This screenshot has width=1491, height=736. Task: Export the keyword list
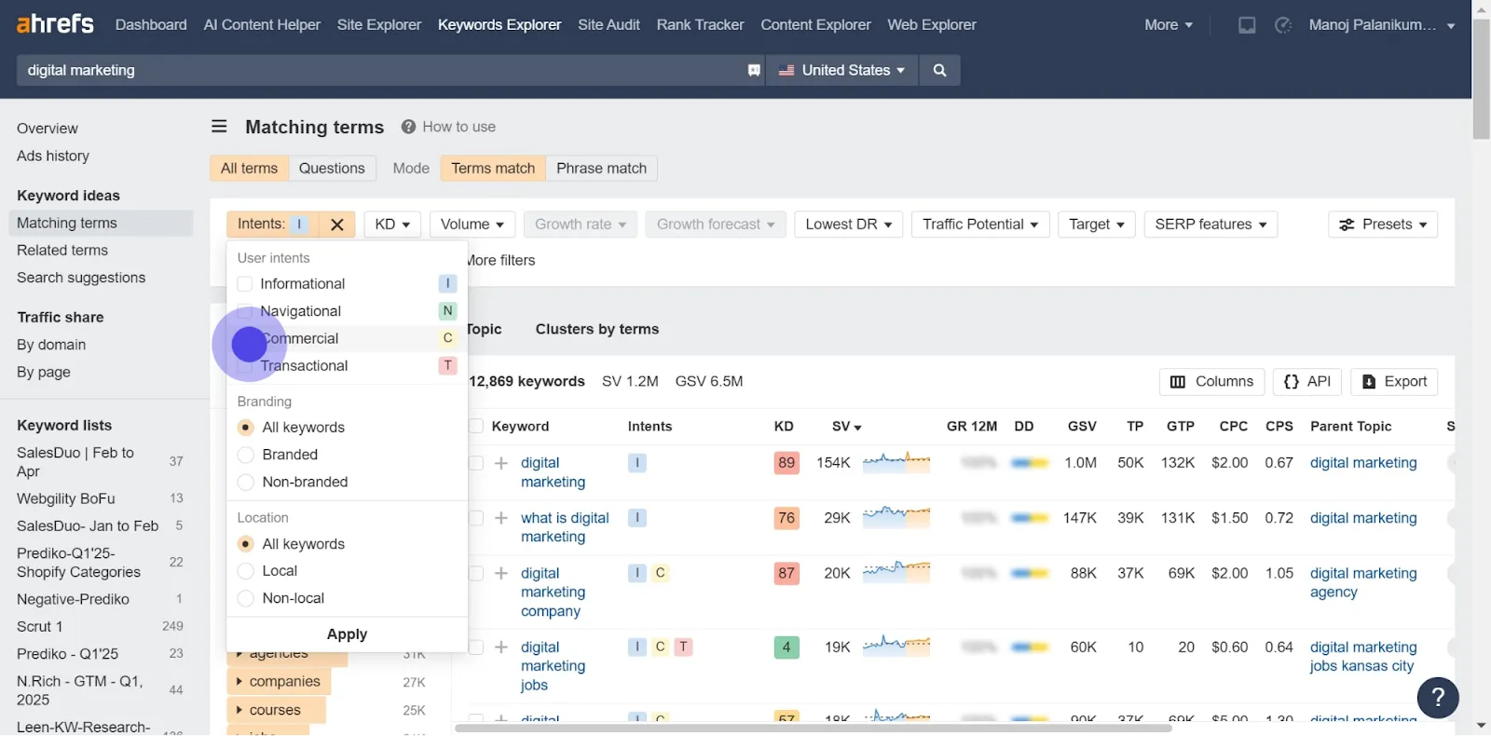pyautogui.click(x=1394, y=382)
